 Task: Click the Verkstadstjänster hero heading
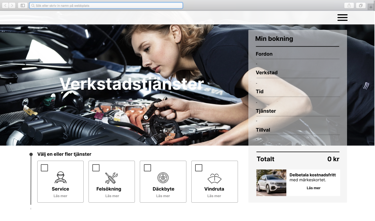point(132,84)
